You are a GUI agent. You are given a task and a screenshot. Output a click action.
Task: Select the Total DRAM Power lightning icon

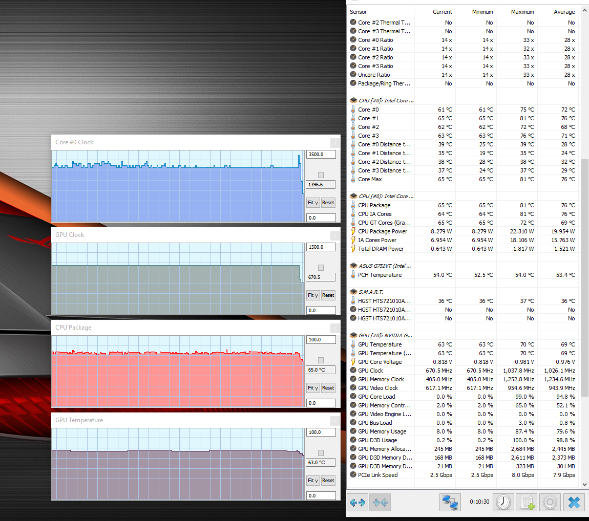pyautogui.click(x=353, y=249)
